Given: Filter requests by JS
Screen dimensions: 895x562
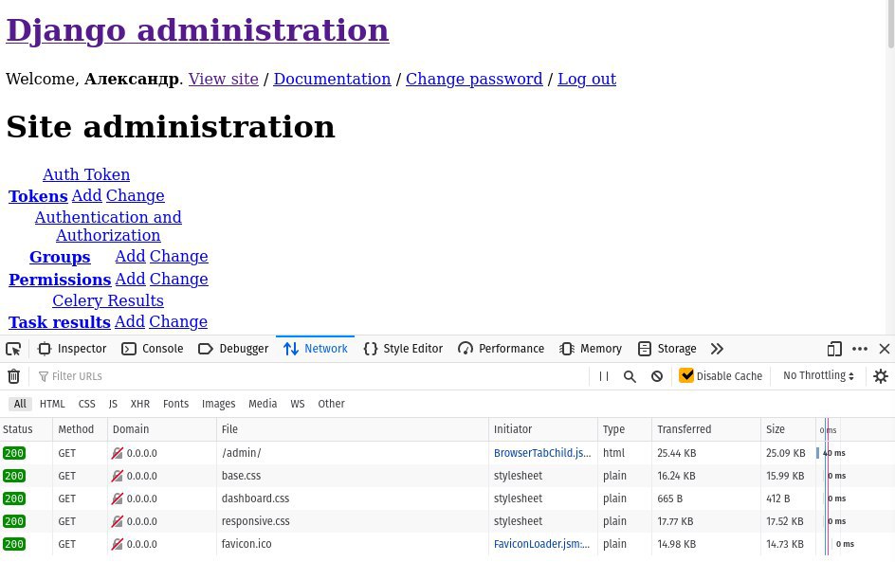Looking at the screenshot, I should [x=113, y=404].
